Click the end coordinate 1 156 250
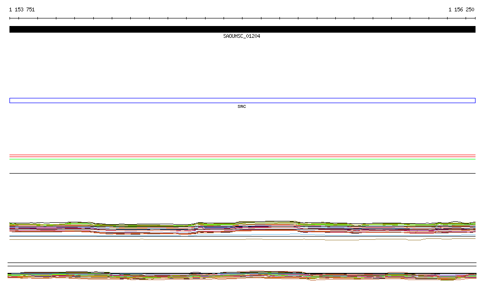Image resolution: width=485 pixels, height=289 pixels. 461,9
